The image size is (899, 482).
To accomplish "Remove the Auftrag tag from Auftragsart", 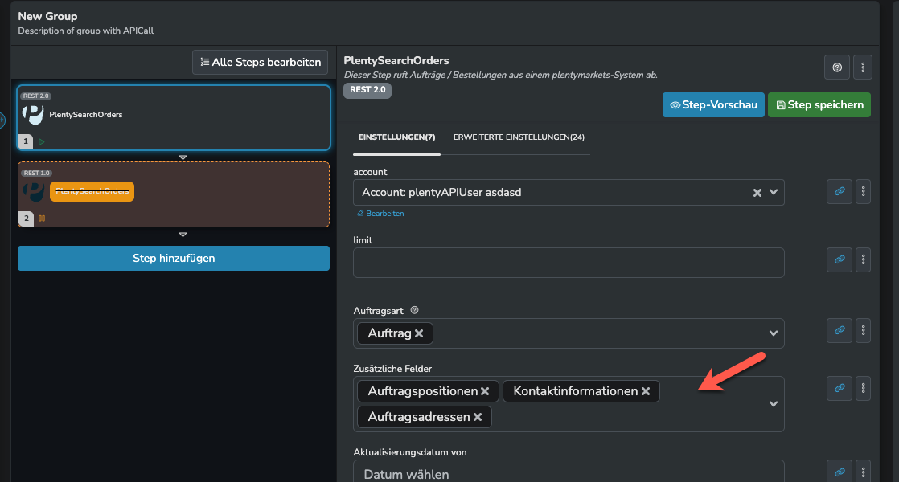I will click(419, 333).
